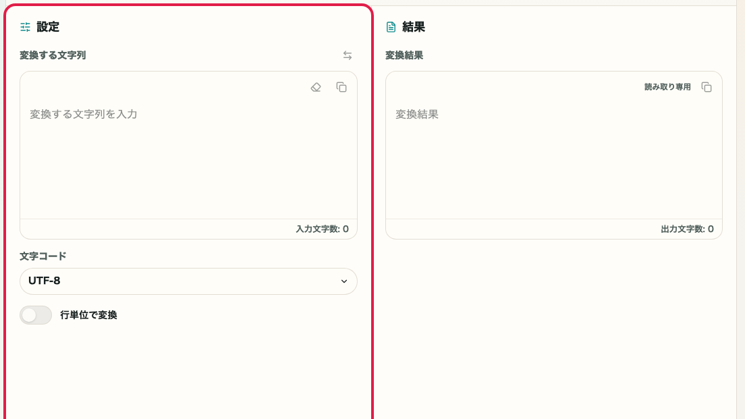Click the swap input/output arrows icon

348,55
